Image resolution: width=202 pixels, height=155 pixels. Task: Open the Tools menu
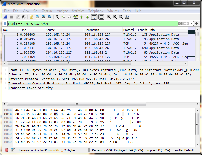[x=127, y=11]
